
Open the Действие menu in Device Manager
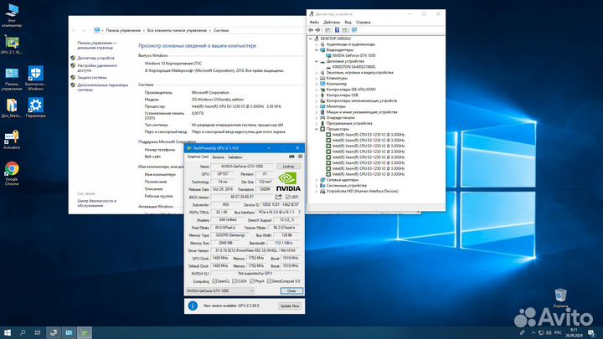(x=332, y=23)
